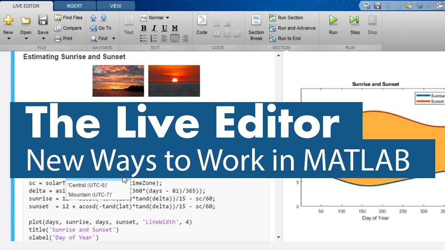The width and height of the screenshot is (445, 250).
Task: Click the 'Estimating Sunrise and Sunset' heading
Action: click(x=74, y=57)
